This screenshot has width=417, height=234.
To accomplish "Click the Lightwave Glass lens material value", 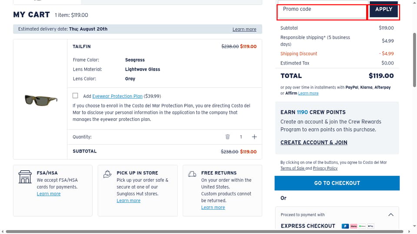I will [x=142, y=69].
